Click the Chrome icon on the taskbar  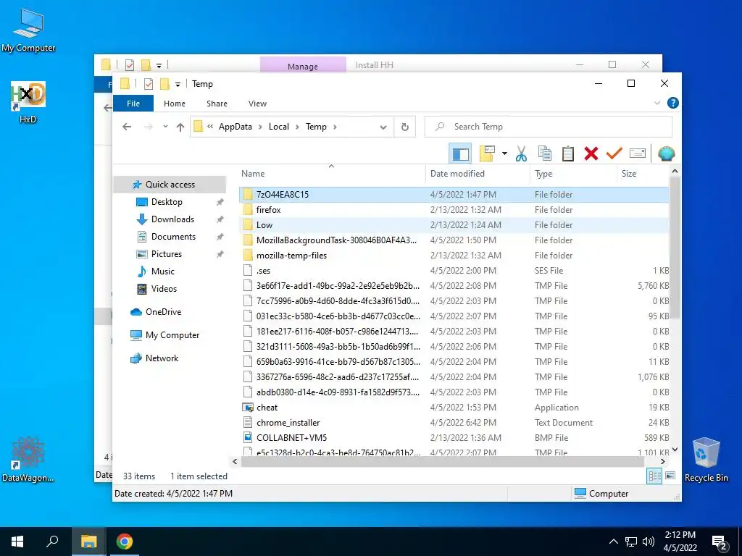125,542
